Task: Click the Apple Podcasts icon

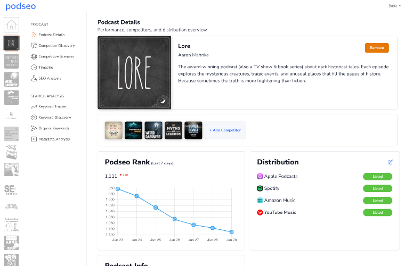Action: [x=260, y=177]
